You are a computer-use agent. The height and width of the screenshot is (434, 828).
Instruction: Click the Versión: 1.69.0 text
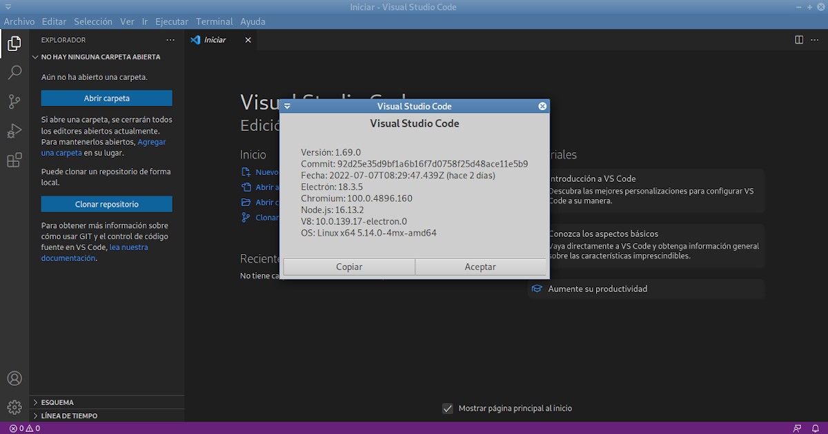coord(331,152)
